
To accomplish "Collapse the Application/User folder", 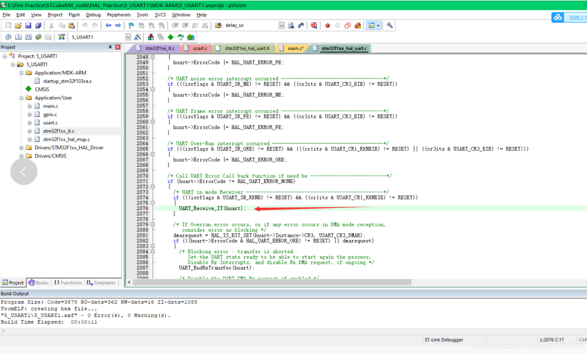I will pos(21,98).
